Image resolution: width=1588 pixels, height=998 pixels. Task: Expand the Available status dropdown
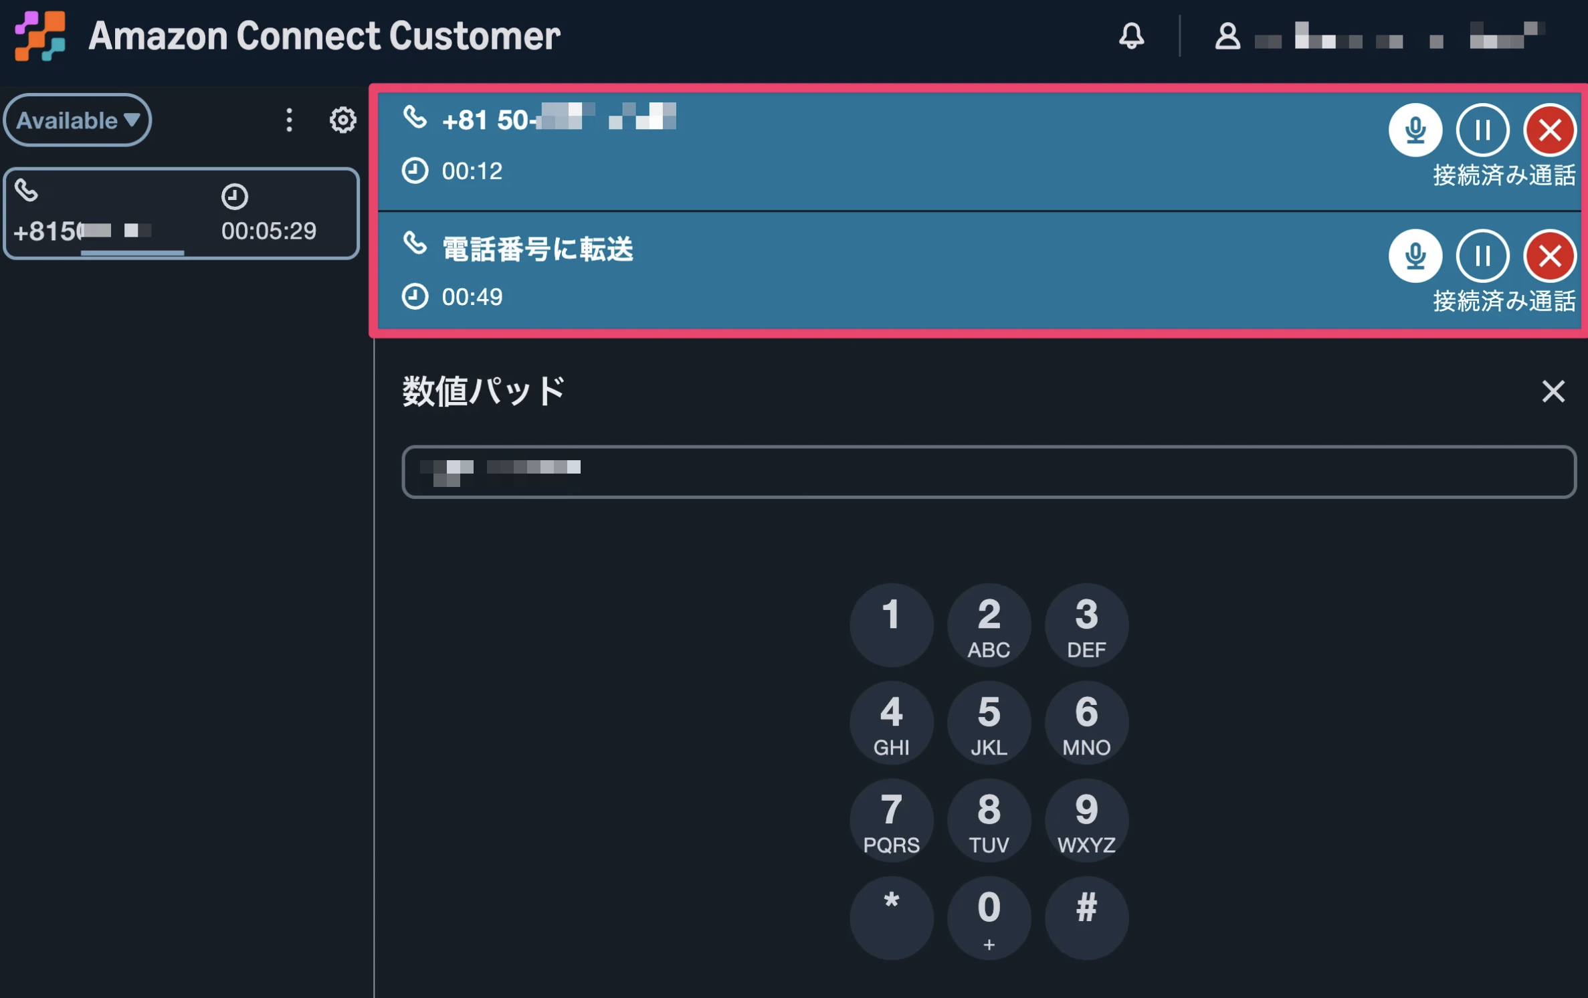pyautogui.click(x=78, y=120)
